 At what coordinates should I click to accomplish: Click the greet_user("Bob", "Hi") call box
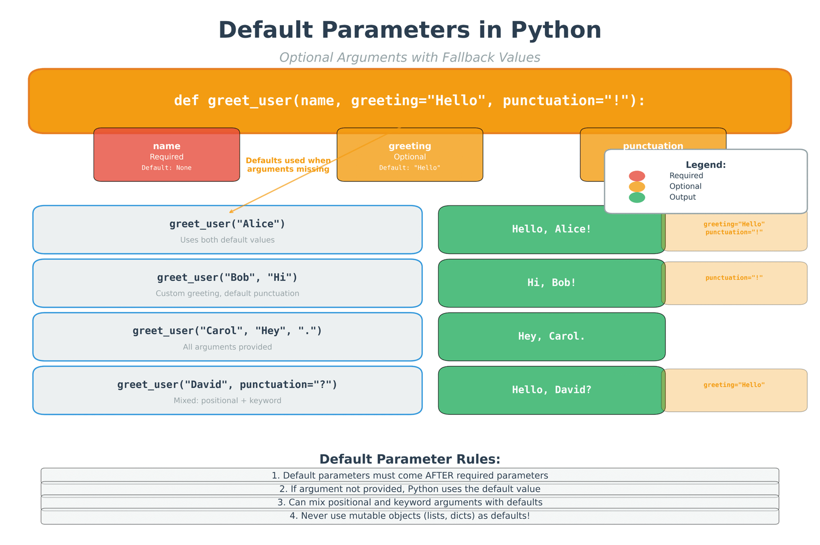point(228,283)
